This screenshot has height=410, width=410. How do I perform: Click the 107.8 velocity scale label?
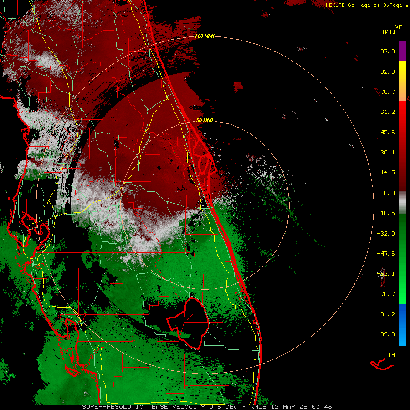click(x=386, y=51)
